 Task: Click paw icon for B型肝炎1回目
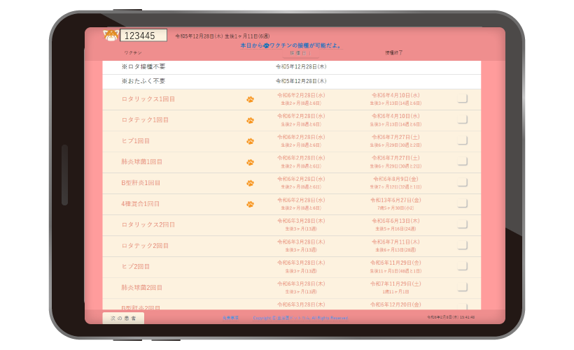(x=250, y=183)
